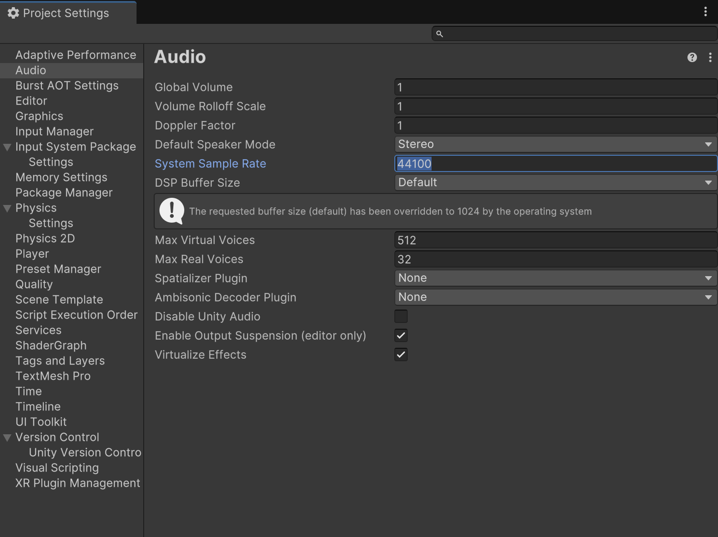This screenshot has width=718, height=537.
Task: Click the Global Volume input field
Action: pos(555,87)
